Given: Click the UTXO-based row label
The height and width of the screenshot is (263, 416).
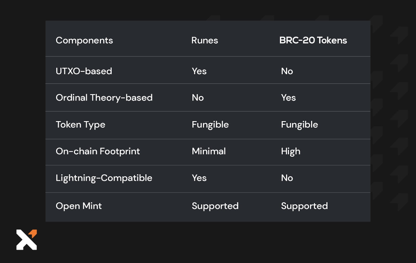Looking at the screenshot, I should tap(84, 71).
